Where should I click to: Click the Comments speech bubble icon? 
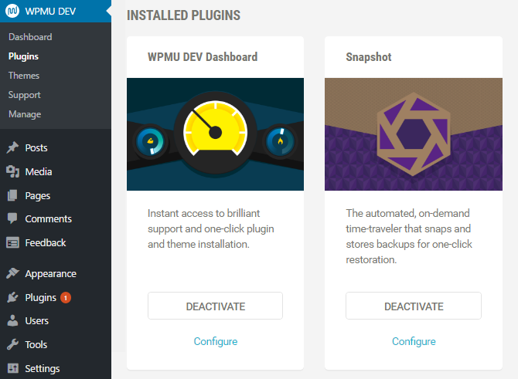(12, 218)
